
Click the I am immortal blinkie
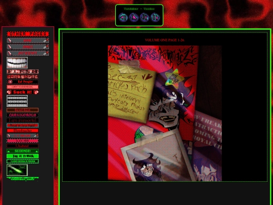coord(23,120)
